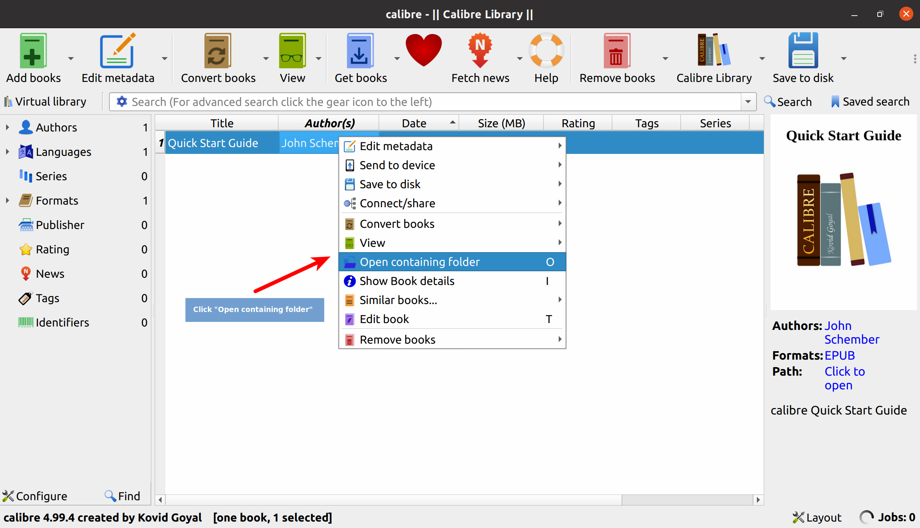Click the Fetch news icon
This screenshot has width=920, height=528.
point(480,51)
